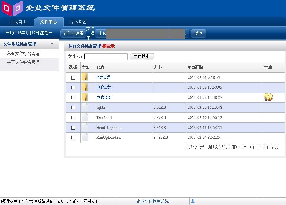Image resolution: width=286 pixels, height=205 pixels.
Task: Click the file icon for RanUpLoad.rar
Action: pyautogui.click(x=85, y=137)
